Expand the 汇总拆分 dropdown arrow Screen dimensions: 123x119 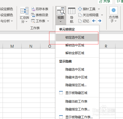point(27,21)
